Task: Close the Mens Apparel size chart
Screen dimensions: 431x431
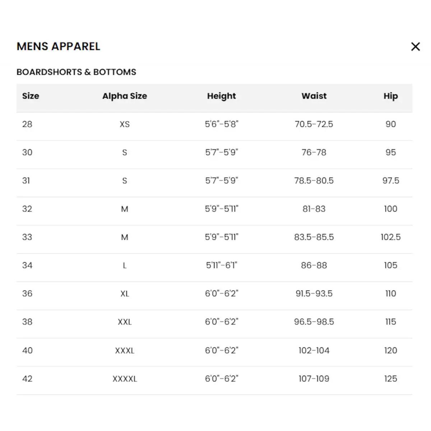Action: (415, 47)
